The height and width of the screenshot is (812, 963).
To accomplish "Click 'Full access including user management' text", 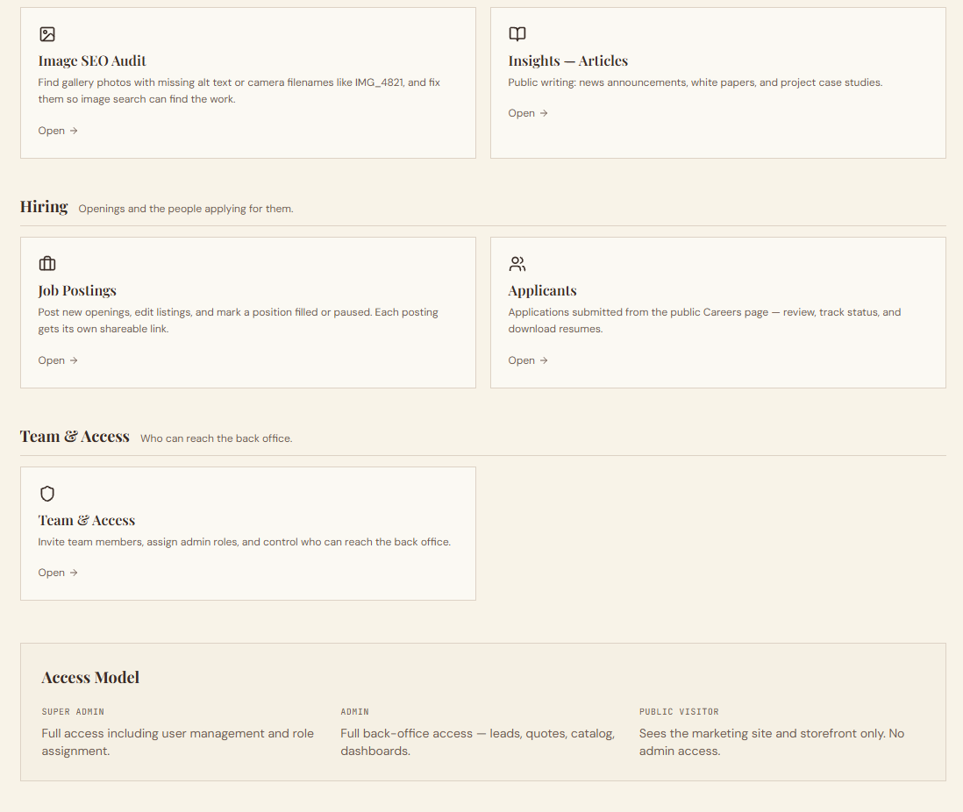I will pos(178,742).
